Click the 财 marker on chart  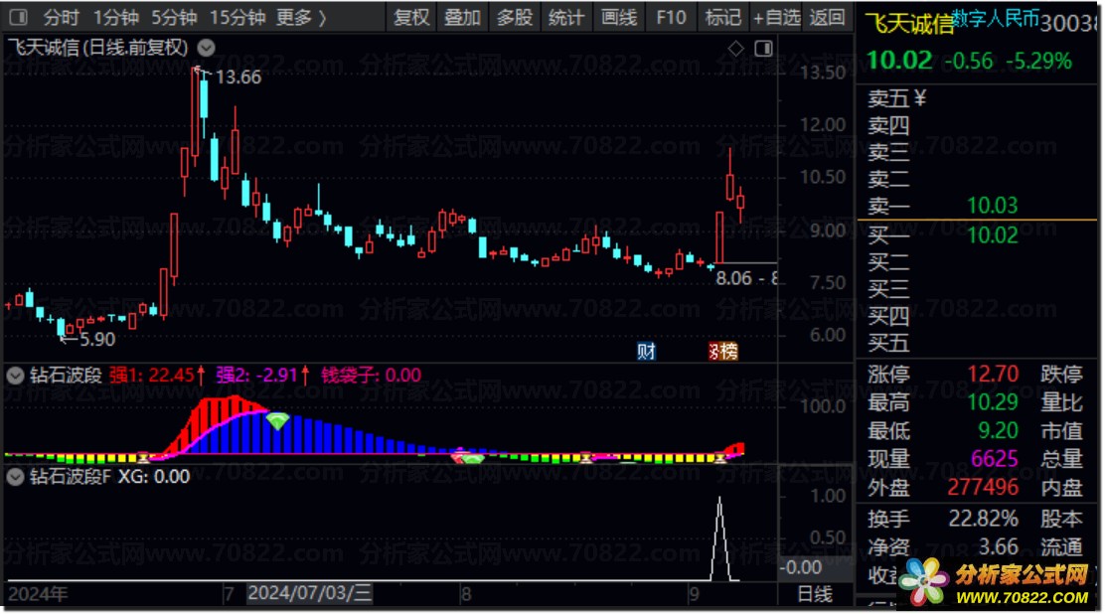[x=646, y=351]
